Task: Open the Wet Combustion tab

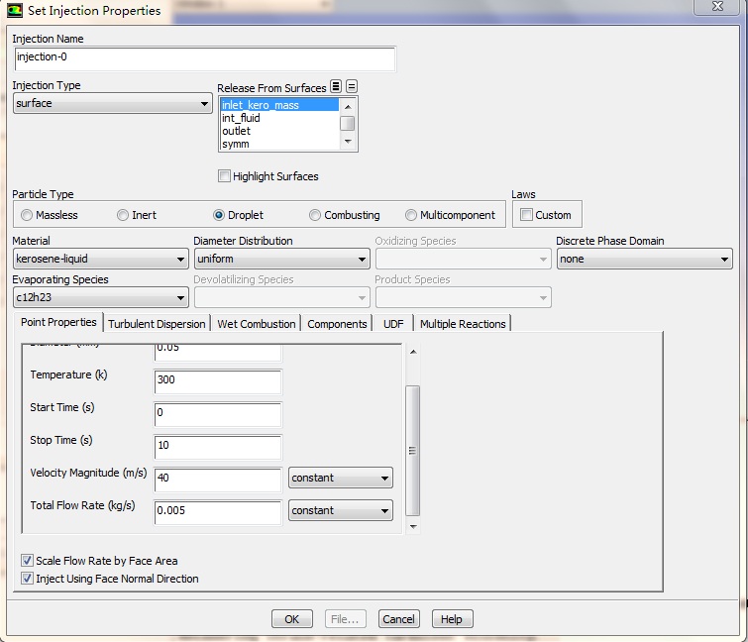Action: click(256, 324)
